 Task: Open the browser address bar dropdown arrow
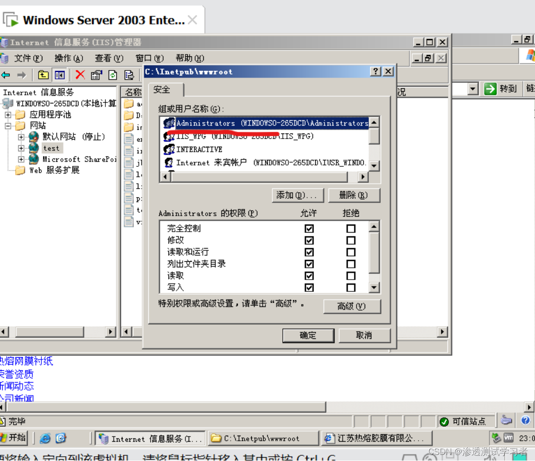click(472, 89)
